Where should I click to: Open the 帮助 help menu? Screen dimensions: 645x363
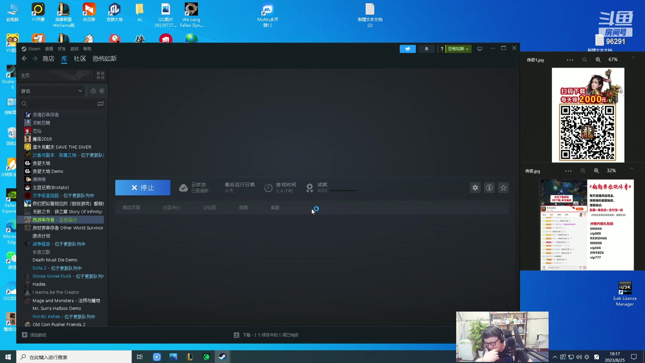click(87, 49)
